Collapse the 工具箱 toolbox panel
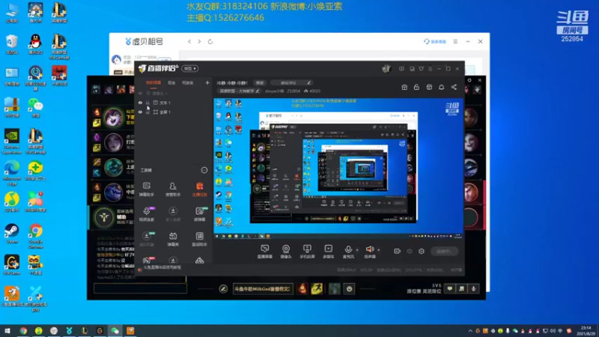 coord(204,170)
